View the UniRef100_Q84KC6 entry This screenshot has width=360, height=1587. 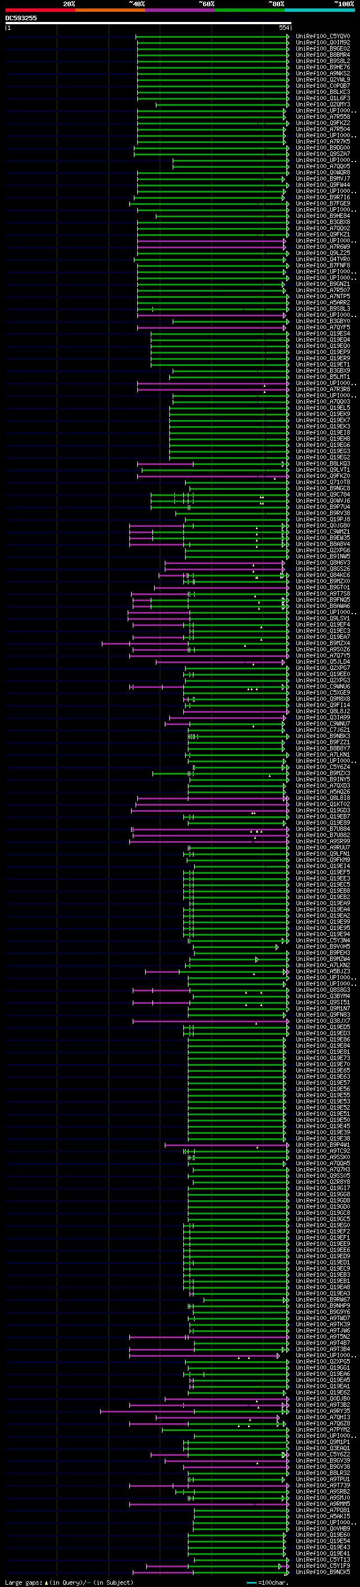tap(322, 575)
